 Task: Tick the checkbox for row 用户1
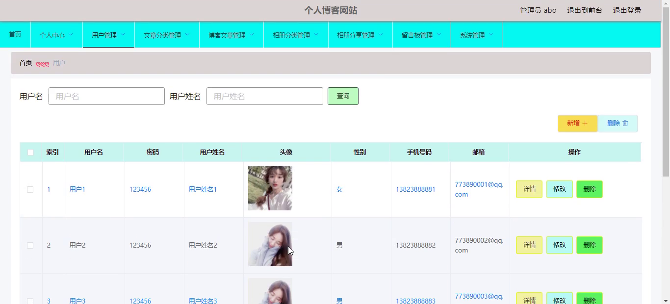pyautogui.click(x=30, y=189)
